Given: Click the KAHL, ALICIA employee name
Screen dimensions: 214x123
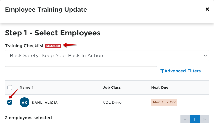Looking at the screenshot, I should 45,103.
